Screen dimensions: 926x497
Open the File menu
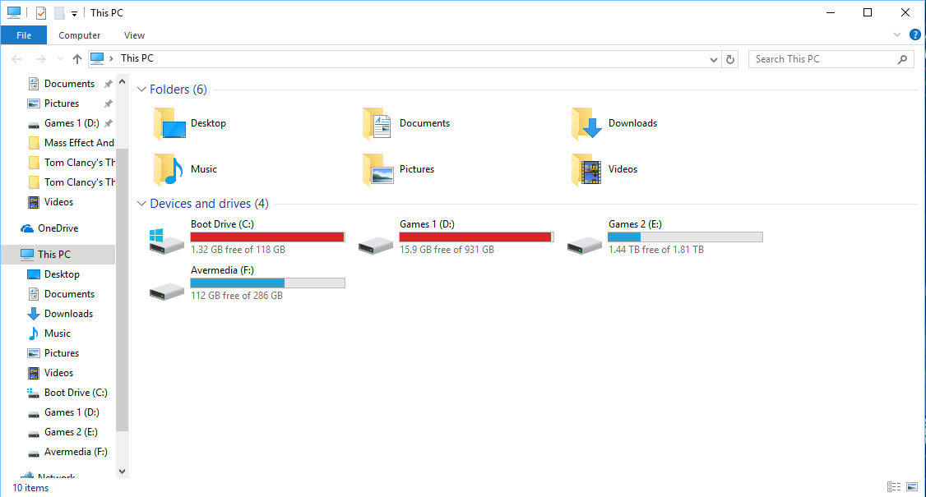(24, 35)
